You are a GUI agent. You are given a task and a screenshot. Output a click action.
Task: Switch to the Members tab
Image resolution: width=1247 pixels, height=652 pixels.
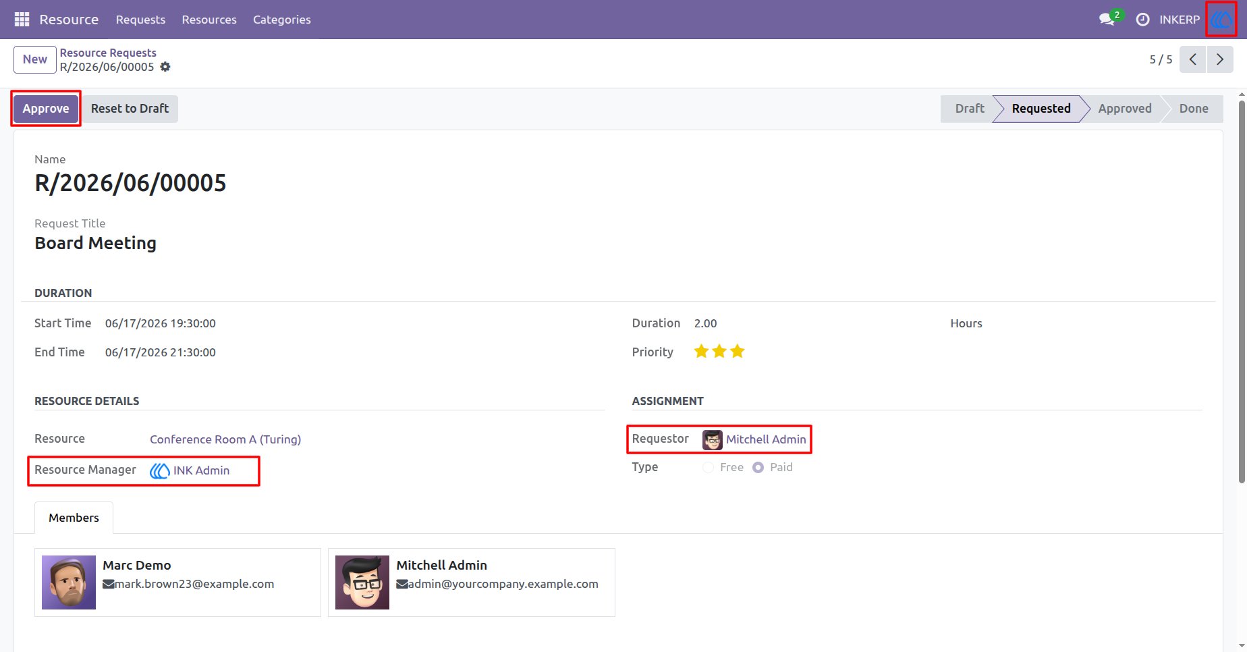(x=74, y=518)
